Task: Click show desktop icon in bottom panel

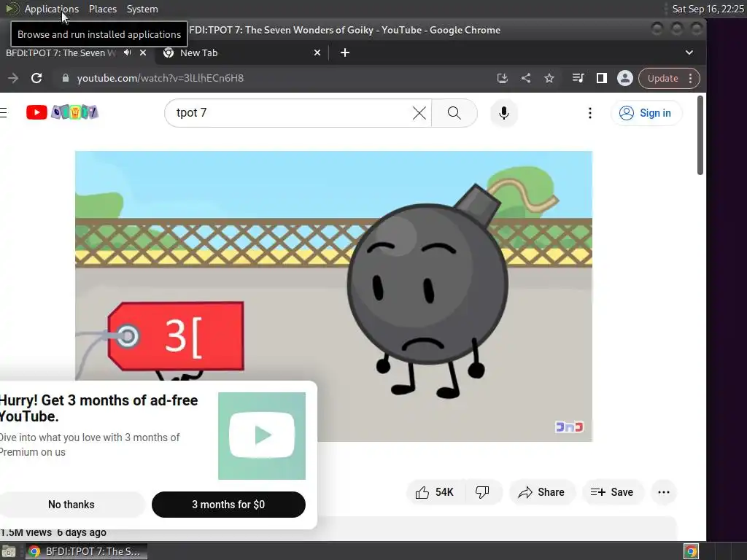Action: [9, 551]
